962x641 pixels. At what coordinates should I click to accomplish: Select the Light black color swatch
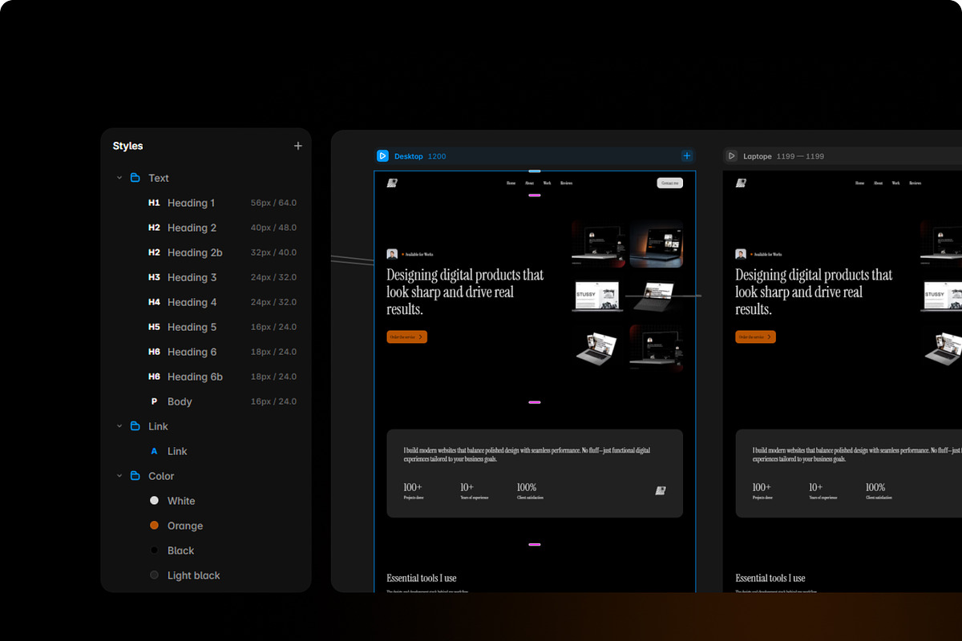click(154, 575)
